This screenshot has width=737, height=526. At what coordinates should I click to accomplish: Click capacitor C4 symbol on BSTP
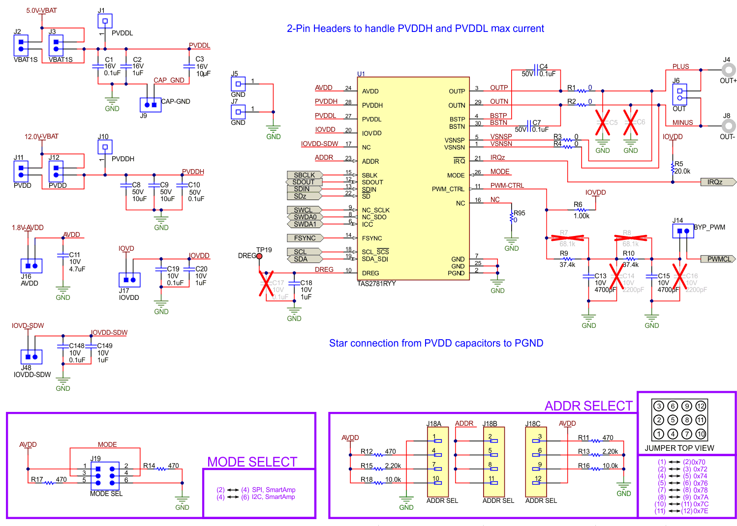[536, 70]
